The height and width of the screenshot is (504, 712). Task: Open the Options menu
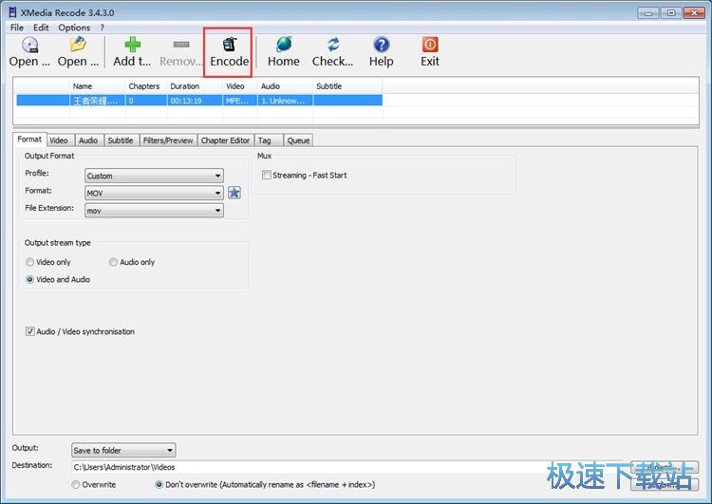pos(74,28)
